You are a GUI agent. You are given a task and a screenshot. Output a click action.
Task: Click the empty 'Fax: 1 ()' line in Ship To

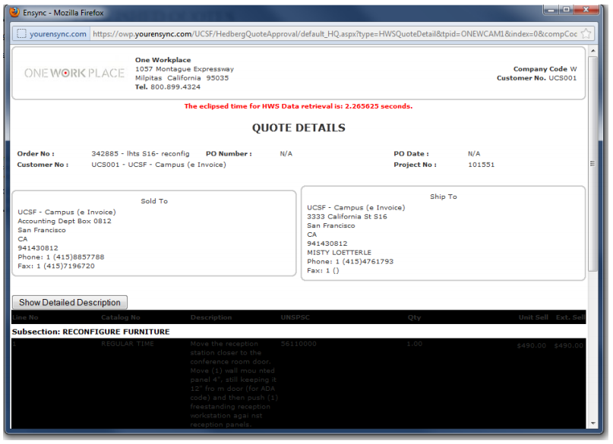coord(323,271)
